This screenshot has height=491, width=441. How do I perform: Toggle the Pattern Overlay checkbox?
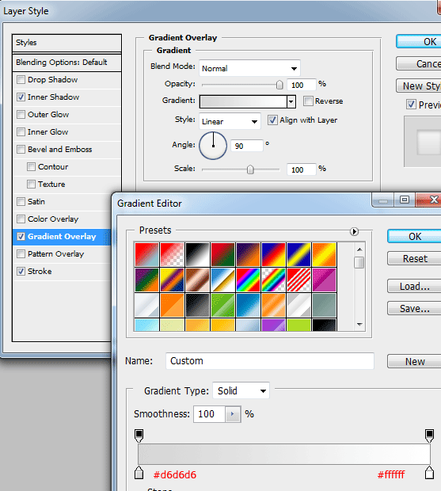21,253
